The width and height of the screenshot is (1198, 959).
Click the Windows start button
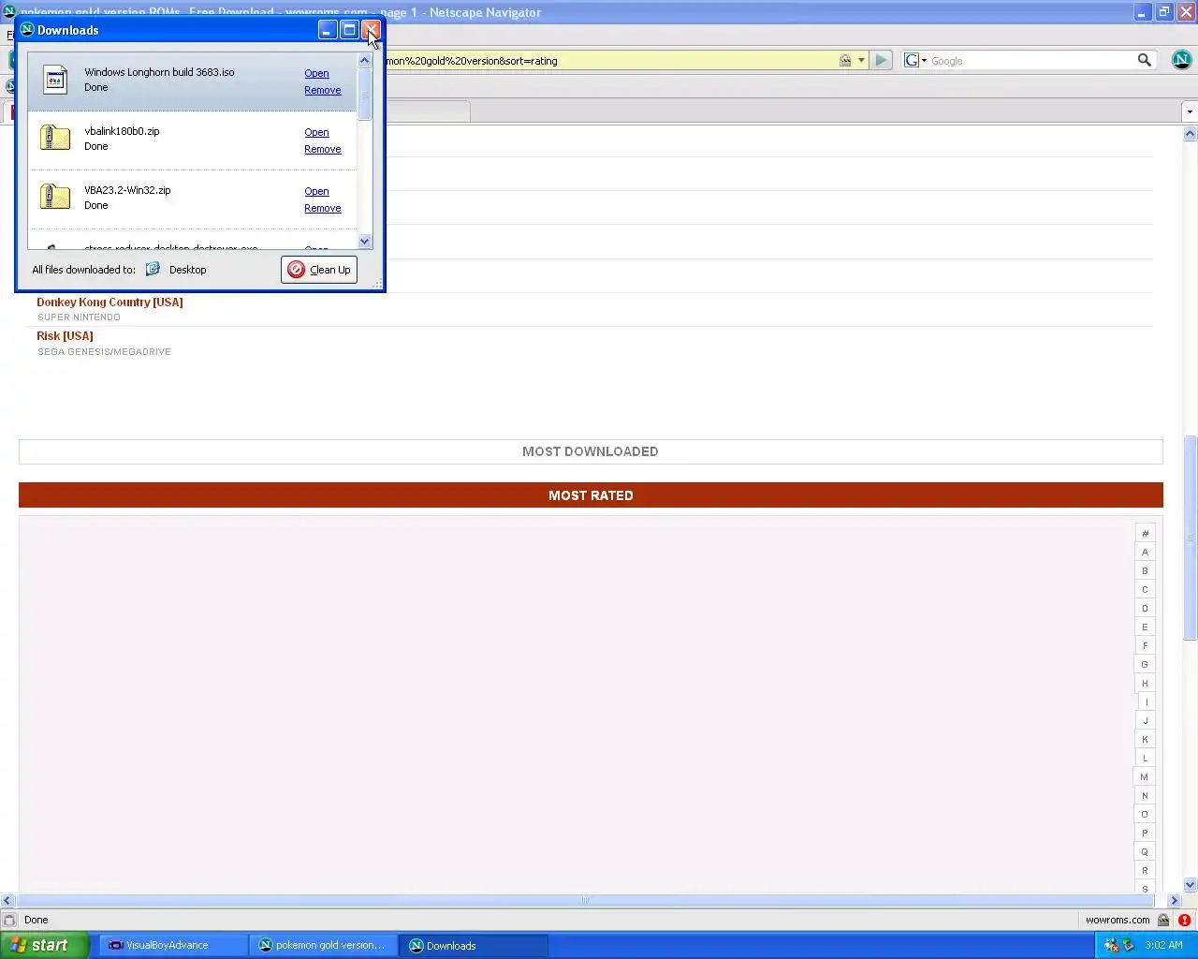[x=45, y=945]
